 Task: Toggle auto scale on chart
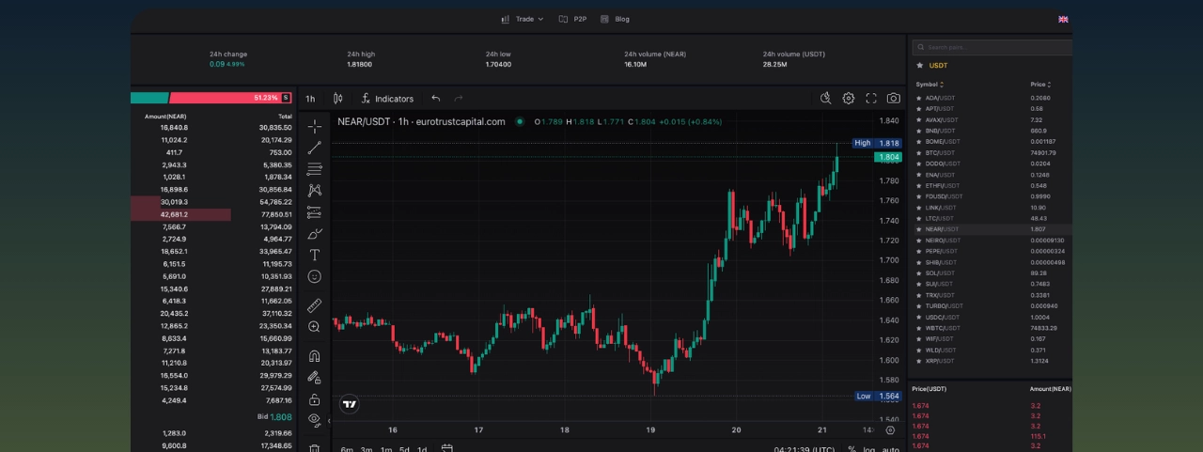point(890,449)
